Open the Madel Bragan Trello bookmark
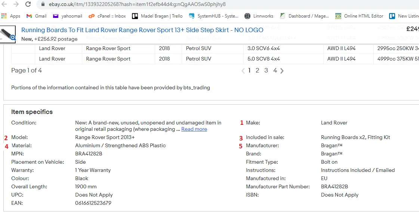 (157, 16)
